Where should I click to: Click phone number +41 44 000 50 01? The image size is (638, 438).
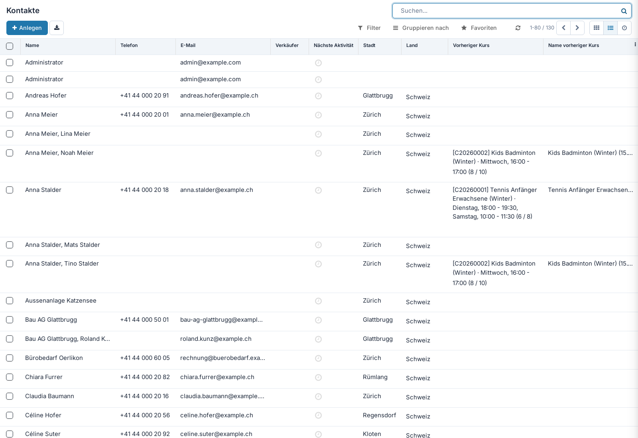(144, 320)
